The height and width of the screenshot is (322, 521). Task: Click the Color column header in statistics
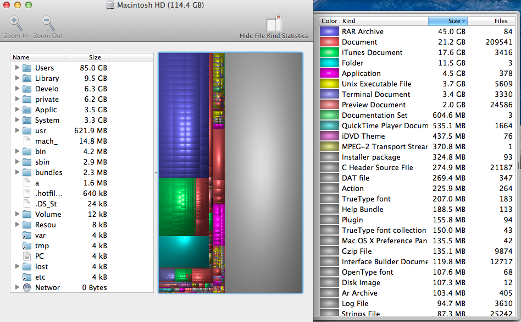[x=329, y=21]
